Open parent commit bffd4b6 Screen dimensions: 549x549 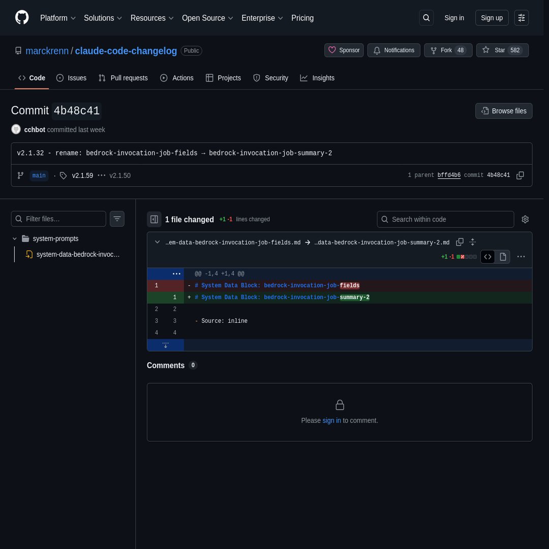[449, 175]
